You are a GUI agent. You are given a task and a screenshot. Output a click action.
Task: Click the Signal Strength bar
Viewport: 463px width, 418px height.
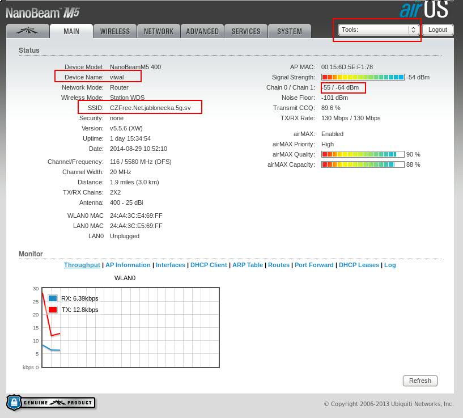[x=363, y=77]
